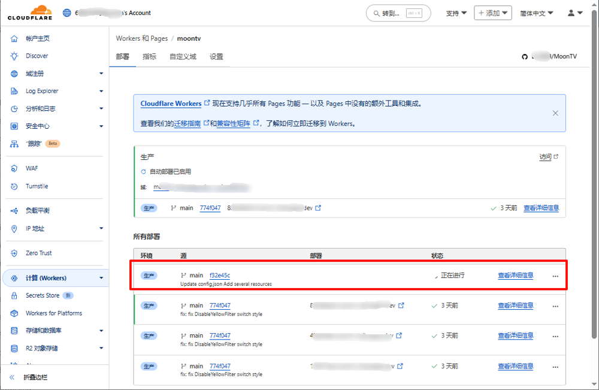Open the 添加 dropdown button
The width and height of the screenshot is (599, 390).
click(492, 13)
